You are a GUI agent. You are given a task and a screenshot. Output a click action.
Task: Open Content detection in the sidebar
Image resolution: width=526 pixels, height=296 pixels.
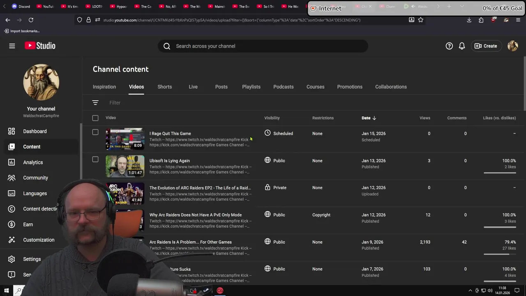point(39,209)
